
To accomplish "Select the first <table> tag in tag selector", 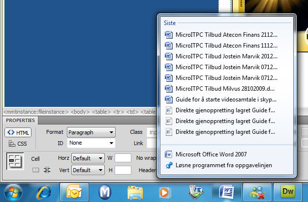I will tap(101, 112).
